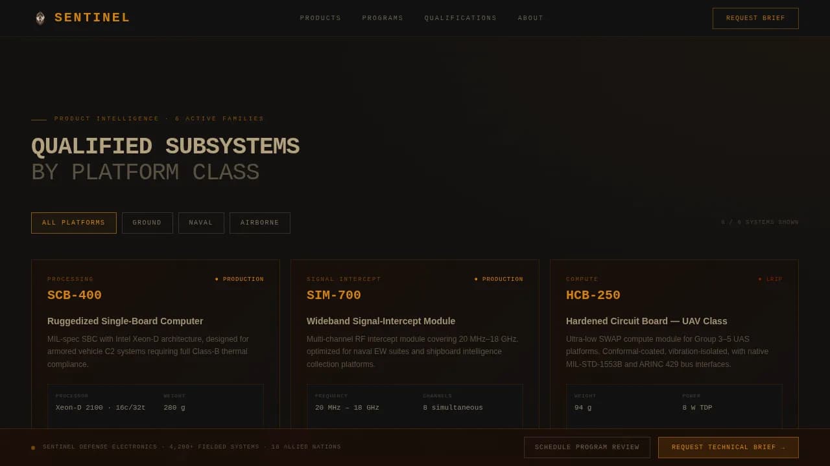Select the All Platforms filter
The height and width of the screenshot is (466, 830).
(74, 223)
